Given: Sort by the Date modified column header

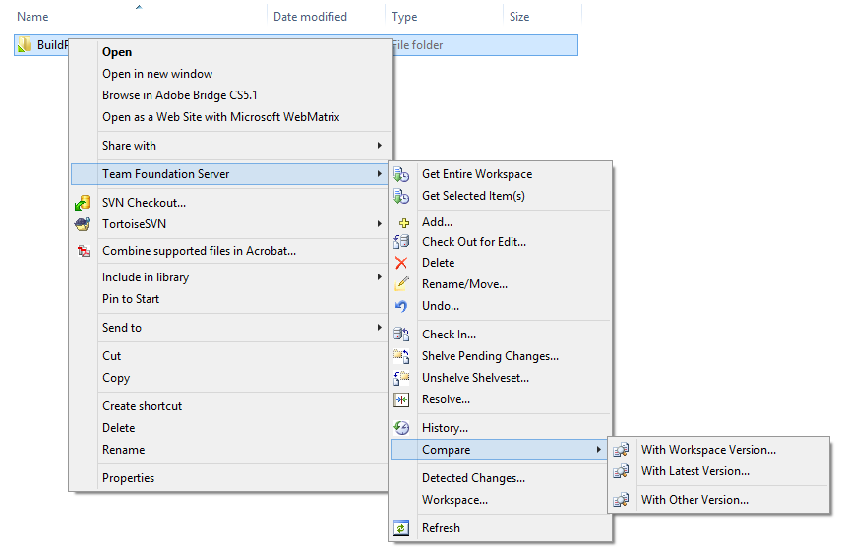Looking at the screenshot, I should coord(310,17).
